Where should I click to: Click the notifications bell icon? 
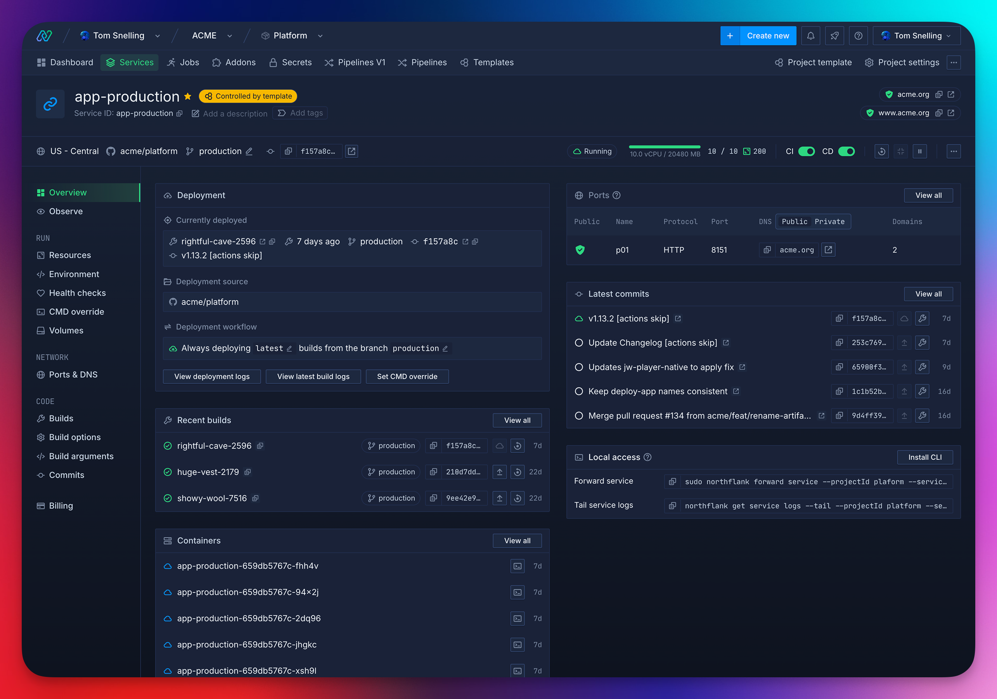810,36
